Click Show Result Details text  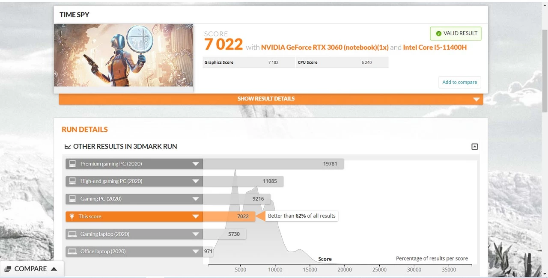tap(266, 99)
